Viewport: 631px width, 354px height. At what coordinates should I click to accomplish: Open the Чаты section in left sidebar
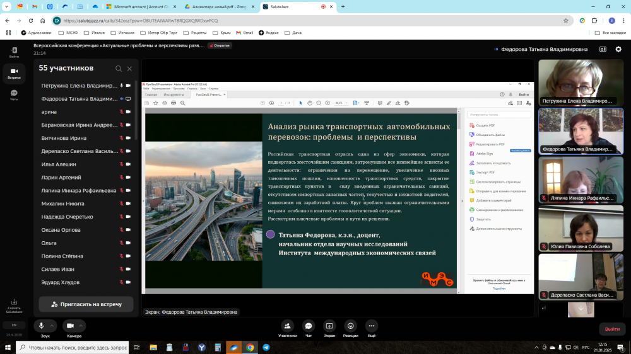(x=14, y=95)
